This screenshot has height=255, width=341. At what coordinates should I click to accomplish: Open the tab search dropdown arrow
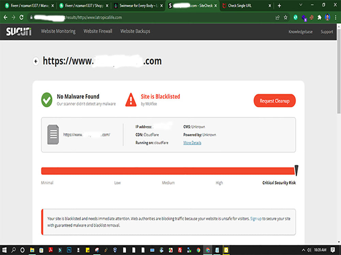click(301, 5)
